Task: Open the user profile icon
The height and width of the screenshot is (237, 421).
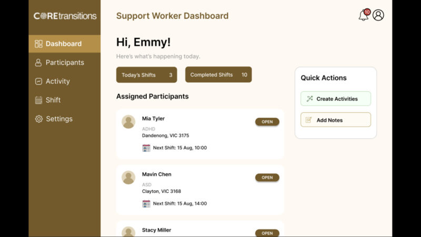Action: click(x=378, y=15)
